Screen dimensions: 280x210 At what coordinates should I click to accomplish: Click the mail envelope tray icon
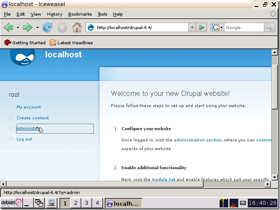(243, 203)
